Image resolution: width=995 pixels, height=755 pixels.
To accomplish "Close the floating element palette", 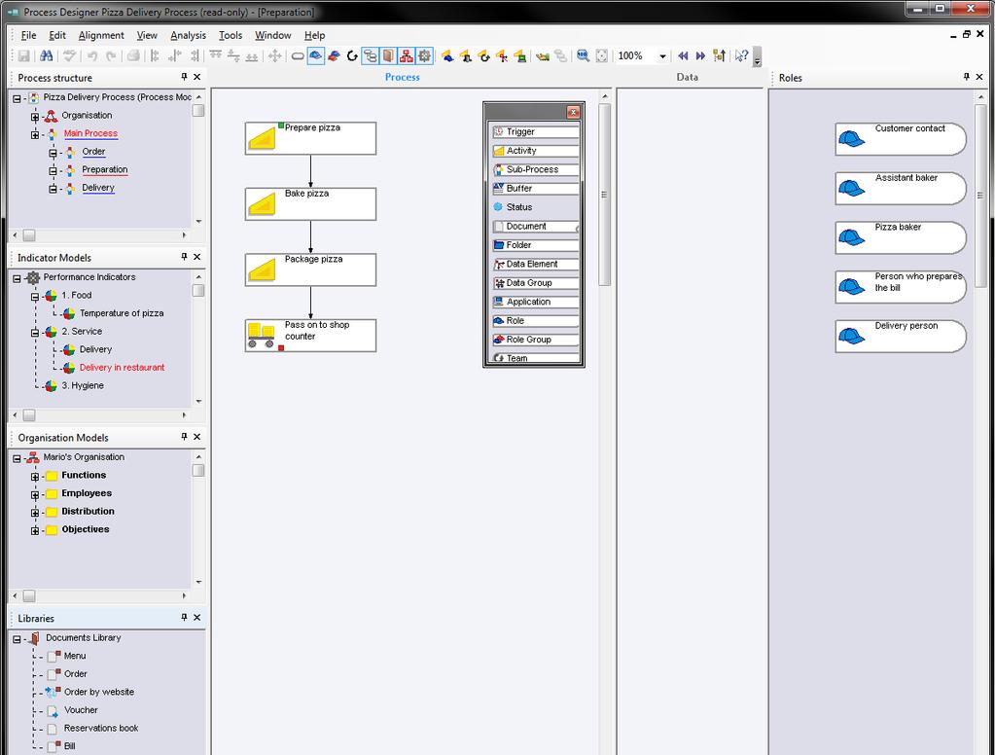I will point(573,113).
